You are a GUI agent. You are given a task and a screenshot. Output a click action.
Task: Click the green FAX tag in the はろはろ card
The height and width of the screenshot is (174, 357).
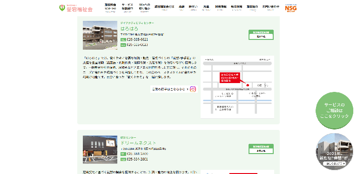(x=123, y=45)
